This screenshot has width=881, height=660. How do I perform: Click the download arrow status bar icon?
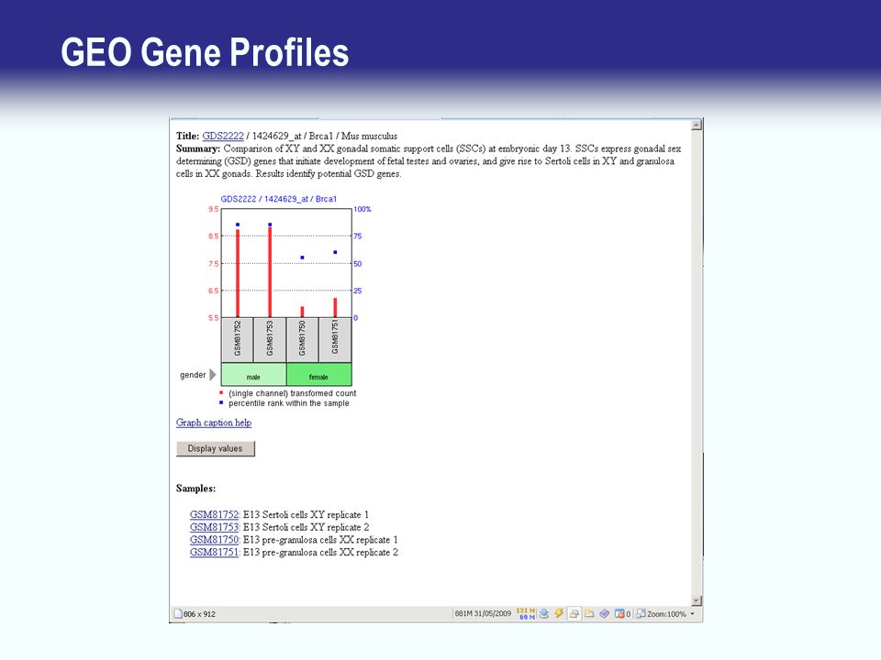click(x=544, y=613)
